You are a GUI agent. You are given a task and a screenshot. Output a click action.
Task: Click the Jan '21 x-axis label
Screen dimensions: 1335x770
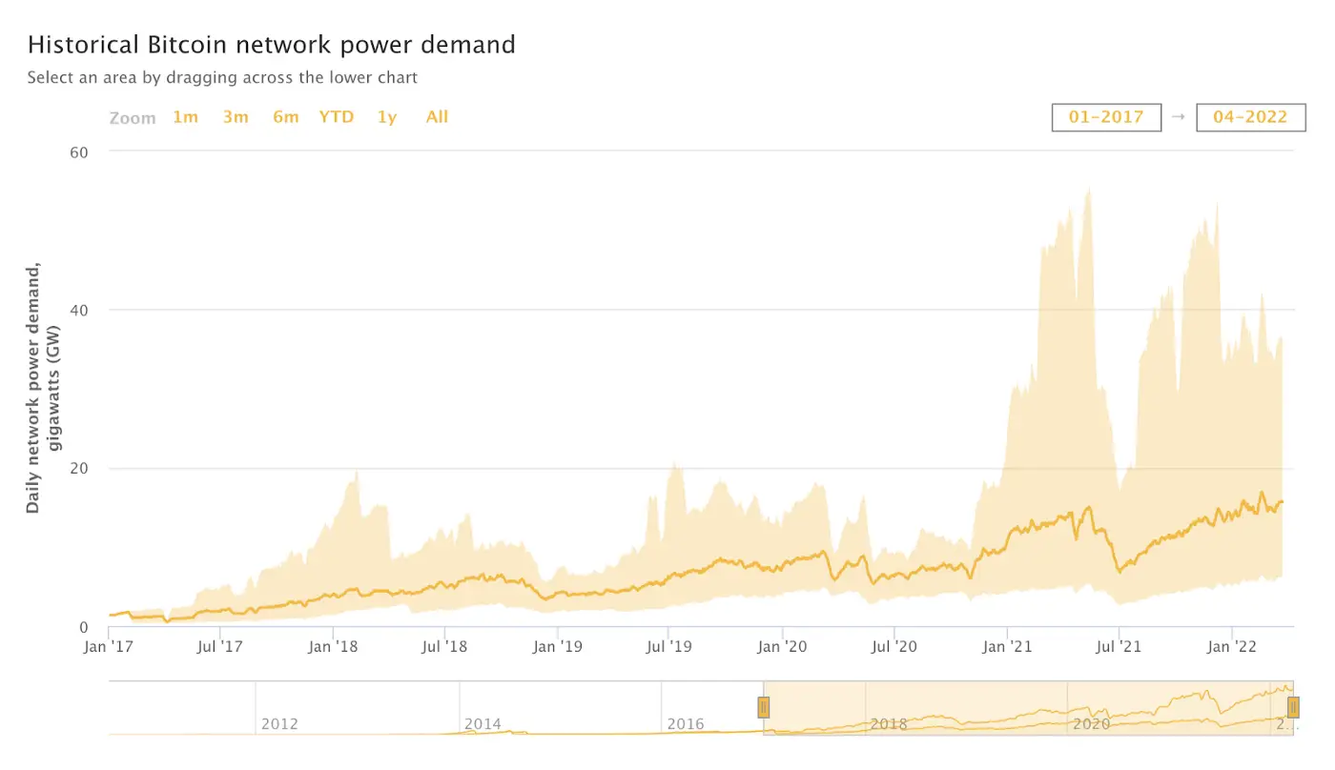click(x=1008, y=648)
